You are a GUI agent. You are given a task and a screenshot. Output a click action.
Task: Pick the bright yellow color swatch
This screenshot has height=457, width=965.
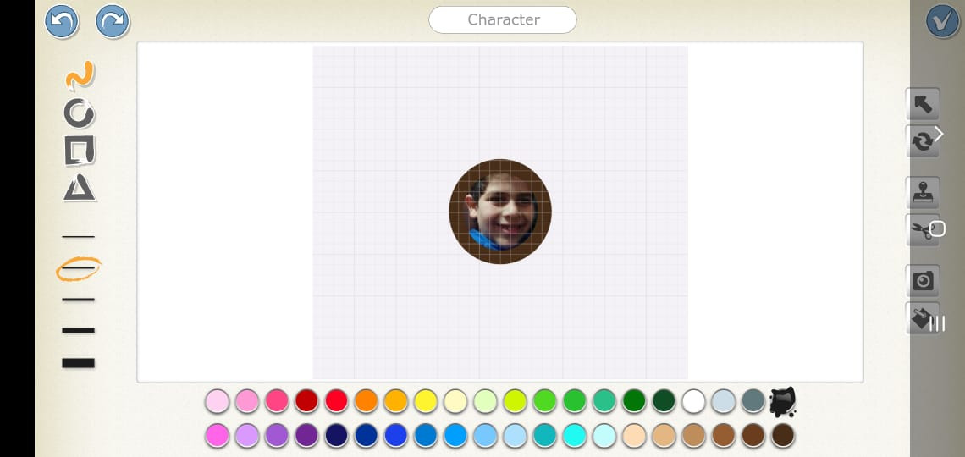click(425, 401)
